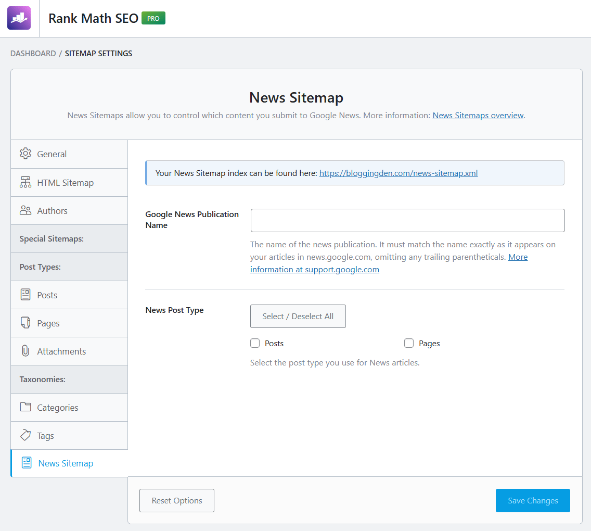Open the News Sitemaps overview link
This screenshot has height=531, width=591.
[x=478, y=116]
